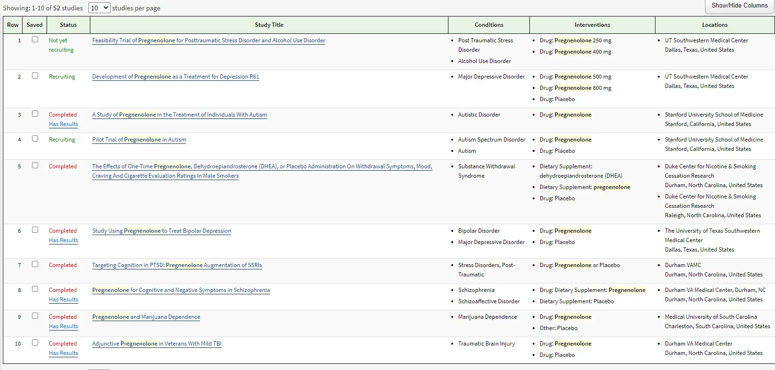Click the 'Alcohol Use Disorder' condition text
Image resolution: width=775 pixels, height=370 pixels.
(x=485, y=61)
